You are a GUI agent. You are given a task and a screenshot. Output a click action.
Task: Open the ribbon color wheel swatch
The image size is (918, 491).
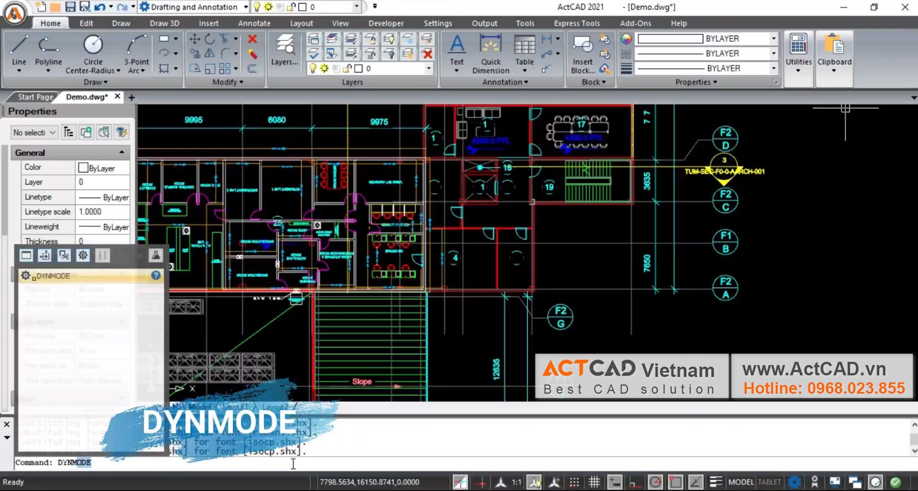tap(626, 38)
